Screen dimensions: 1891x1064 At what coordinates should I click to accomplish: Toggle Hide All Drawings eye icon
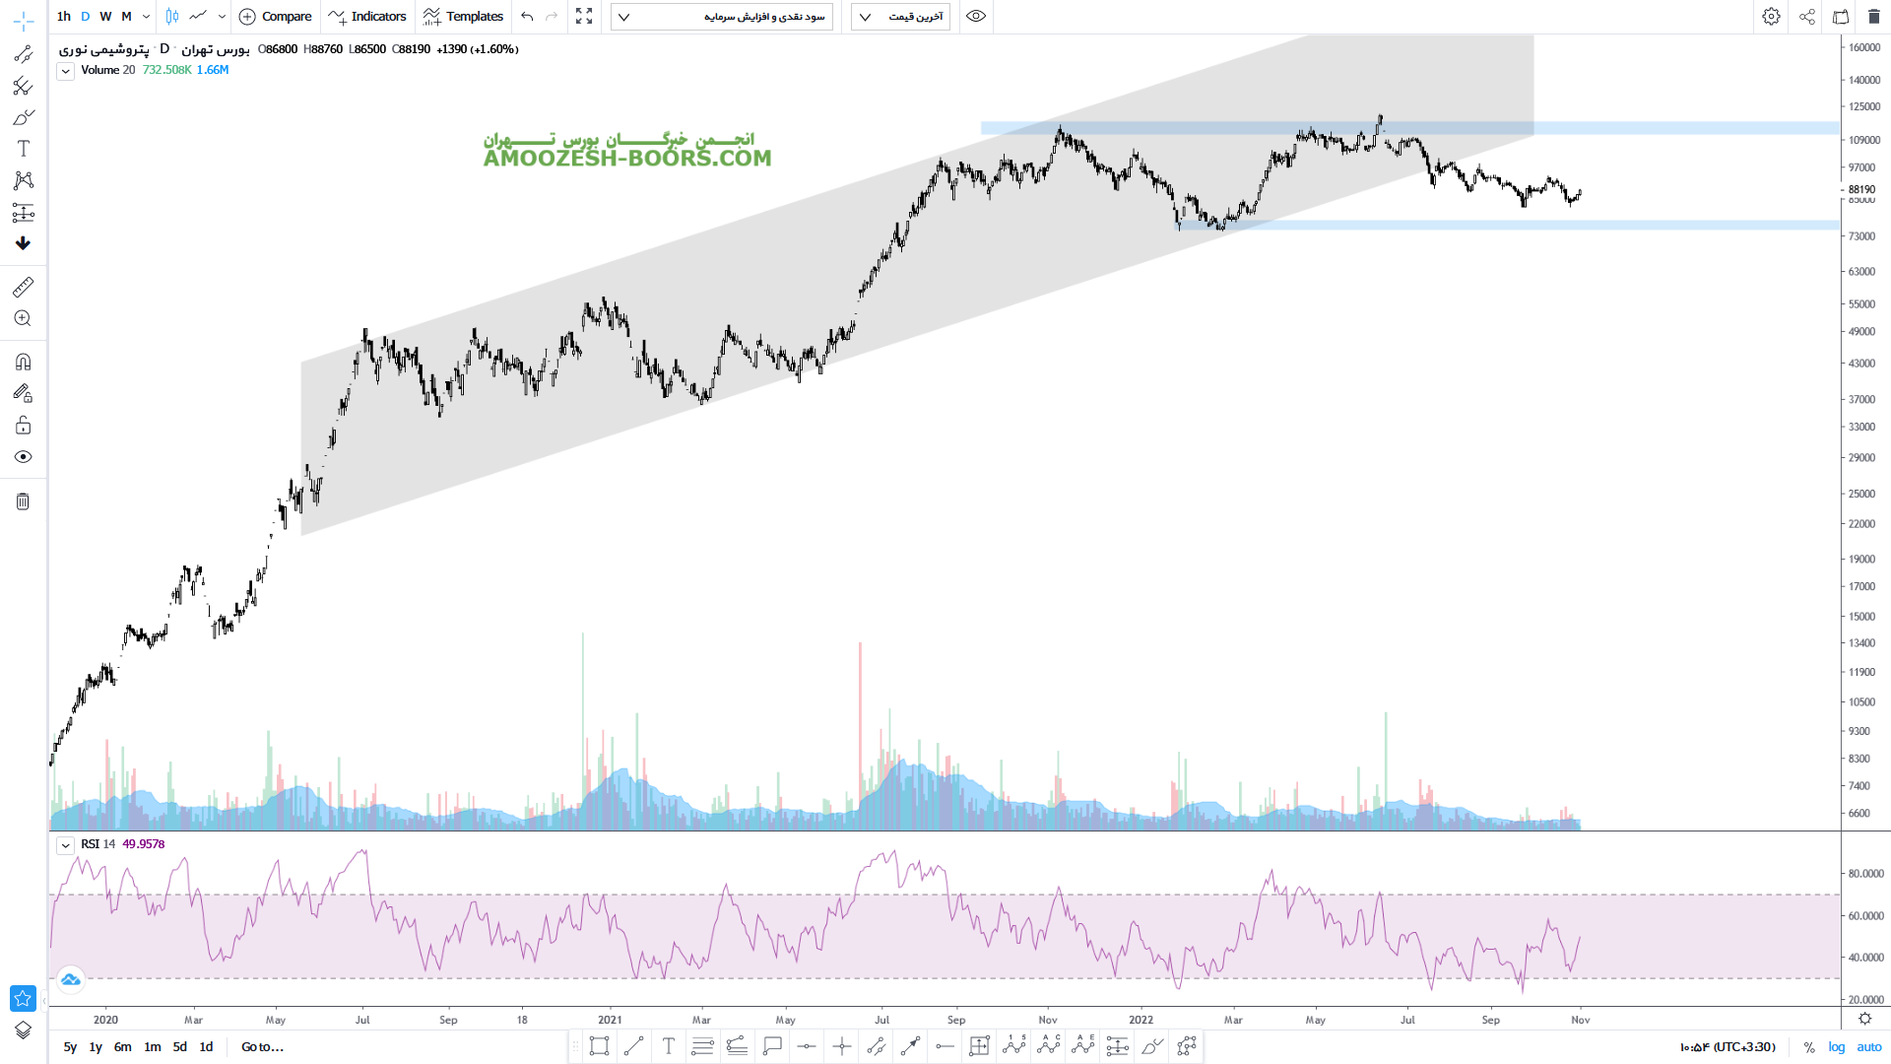click(x=24, y=457)
